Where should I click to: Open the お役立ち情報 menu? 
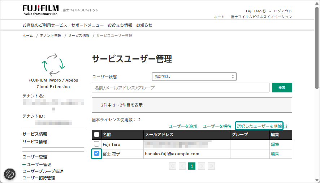[120, 25]
